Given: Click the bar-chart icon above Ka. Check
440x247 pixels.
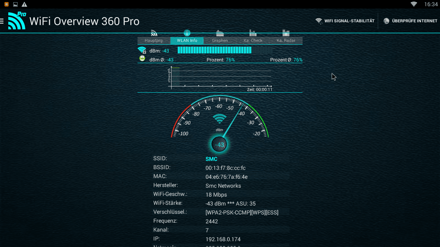Looking at the screenshot, I should tap(253, 33).
